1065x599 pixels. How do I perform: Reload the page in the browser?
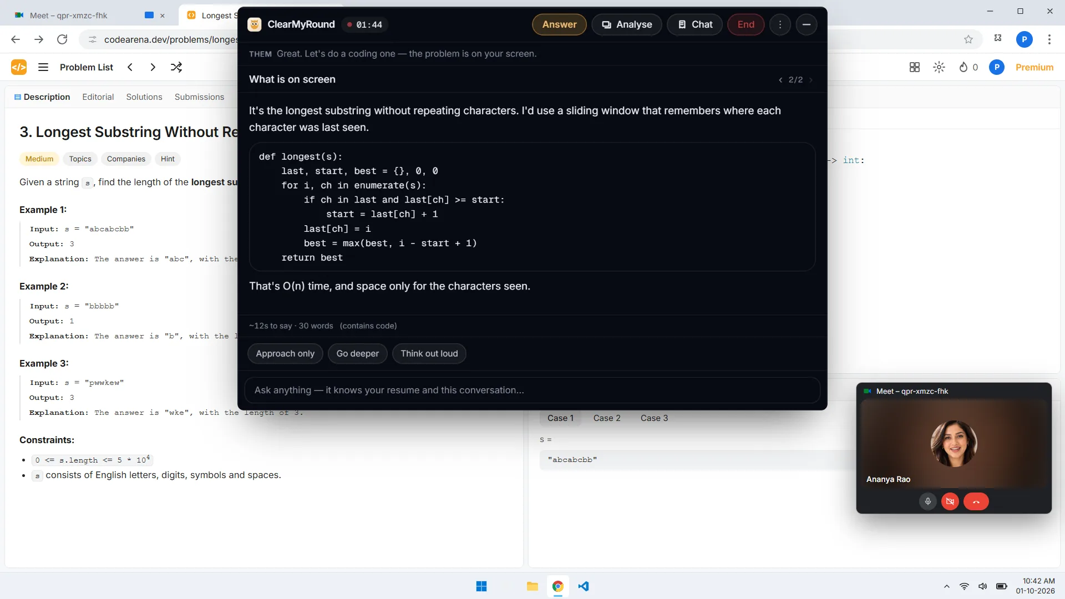tap(62, 39)
